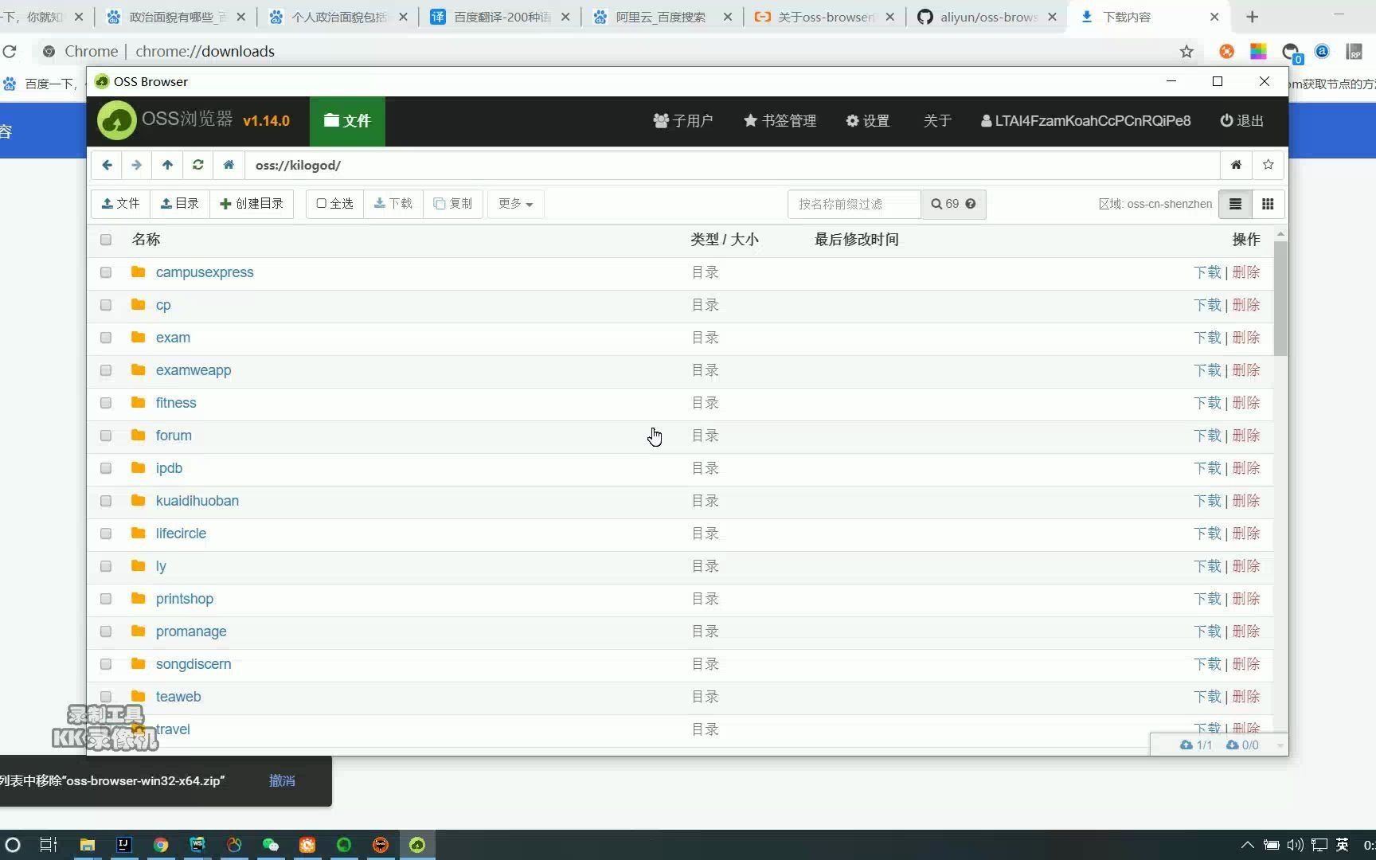The height and width of the screenshot is (860, 1376).
Task: Toggle the 全选 select all button
Action: coord(334,204)
